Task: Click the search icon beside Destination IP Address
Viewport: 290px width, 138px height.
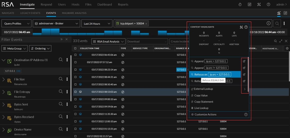Action: coord(61,60)
